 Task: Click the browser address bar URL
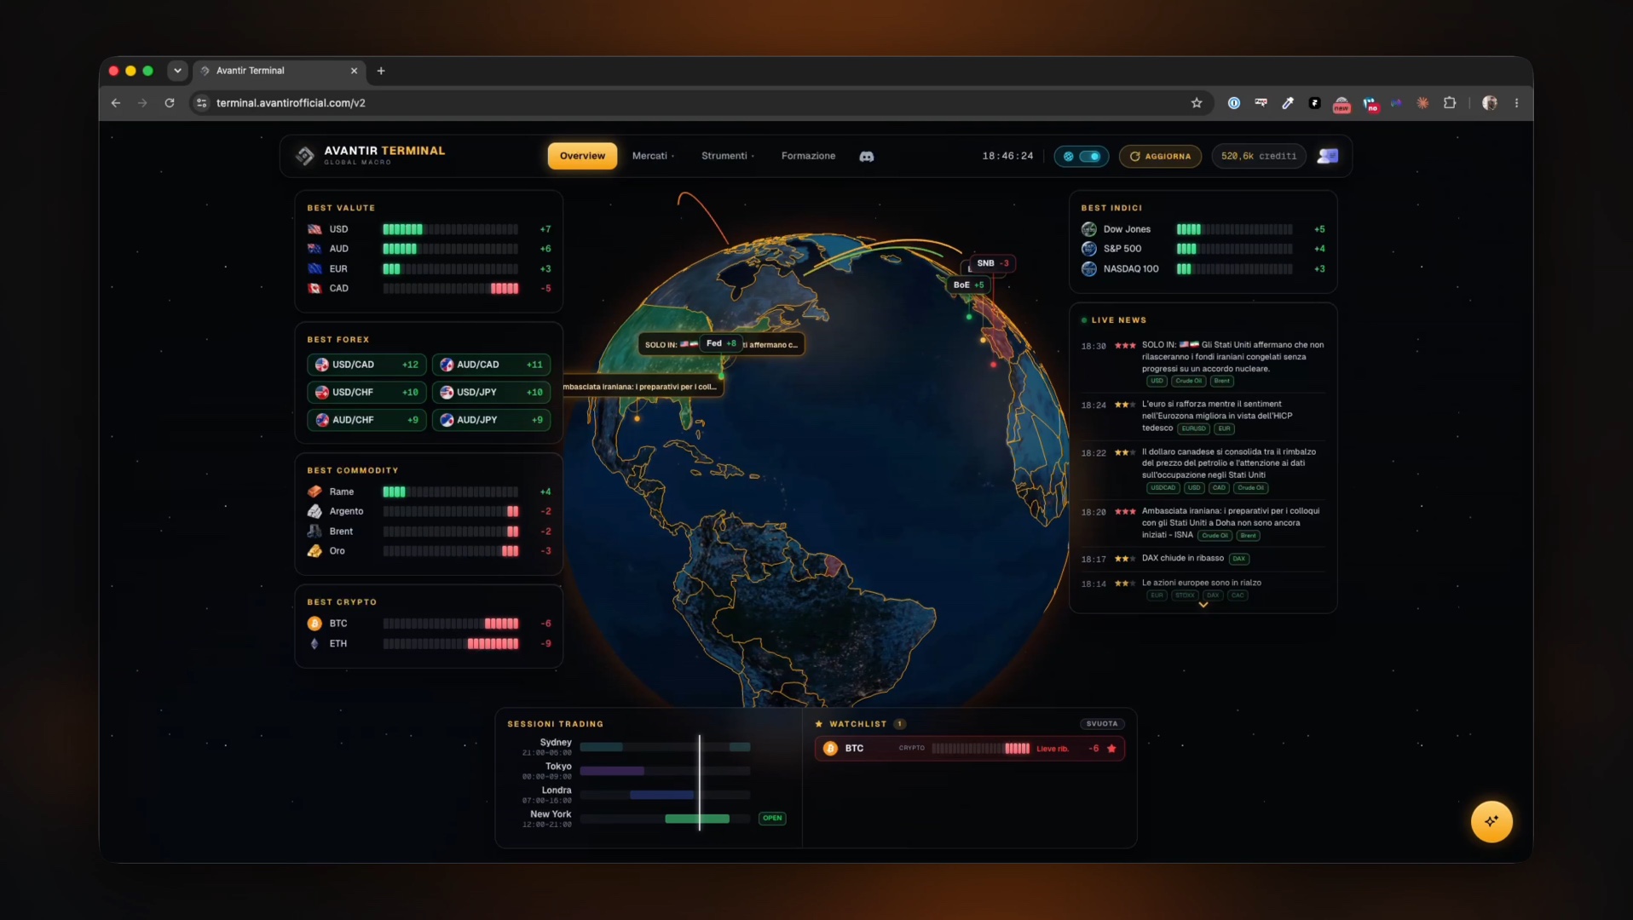(291, 102)
